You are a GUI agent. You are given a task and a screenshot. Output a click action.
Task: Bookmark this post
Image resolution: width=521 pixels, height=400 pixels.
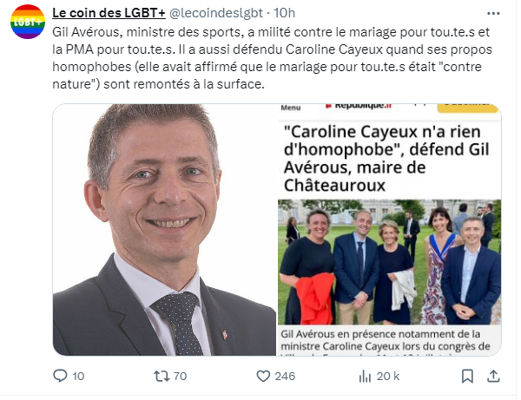467,377
